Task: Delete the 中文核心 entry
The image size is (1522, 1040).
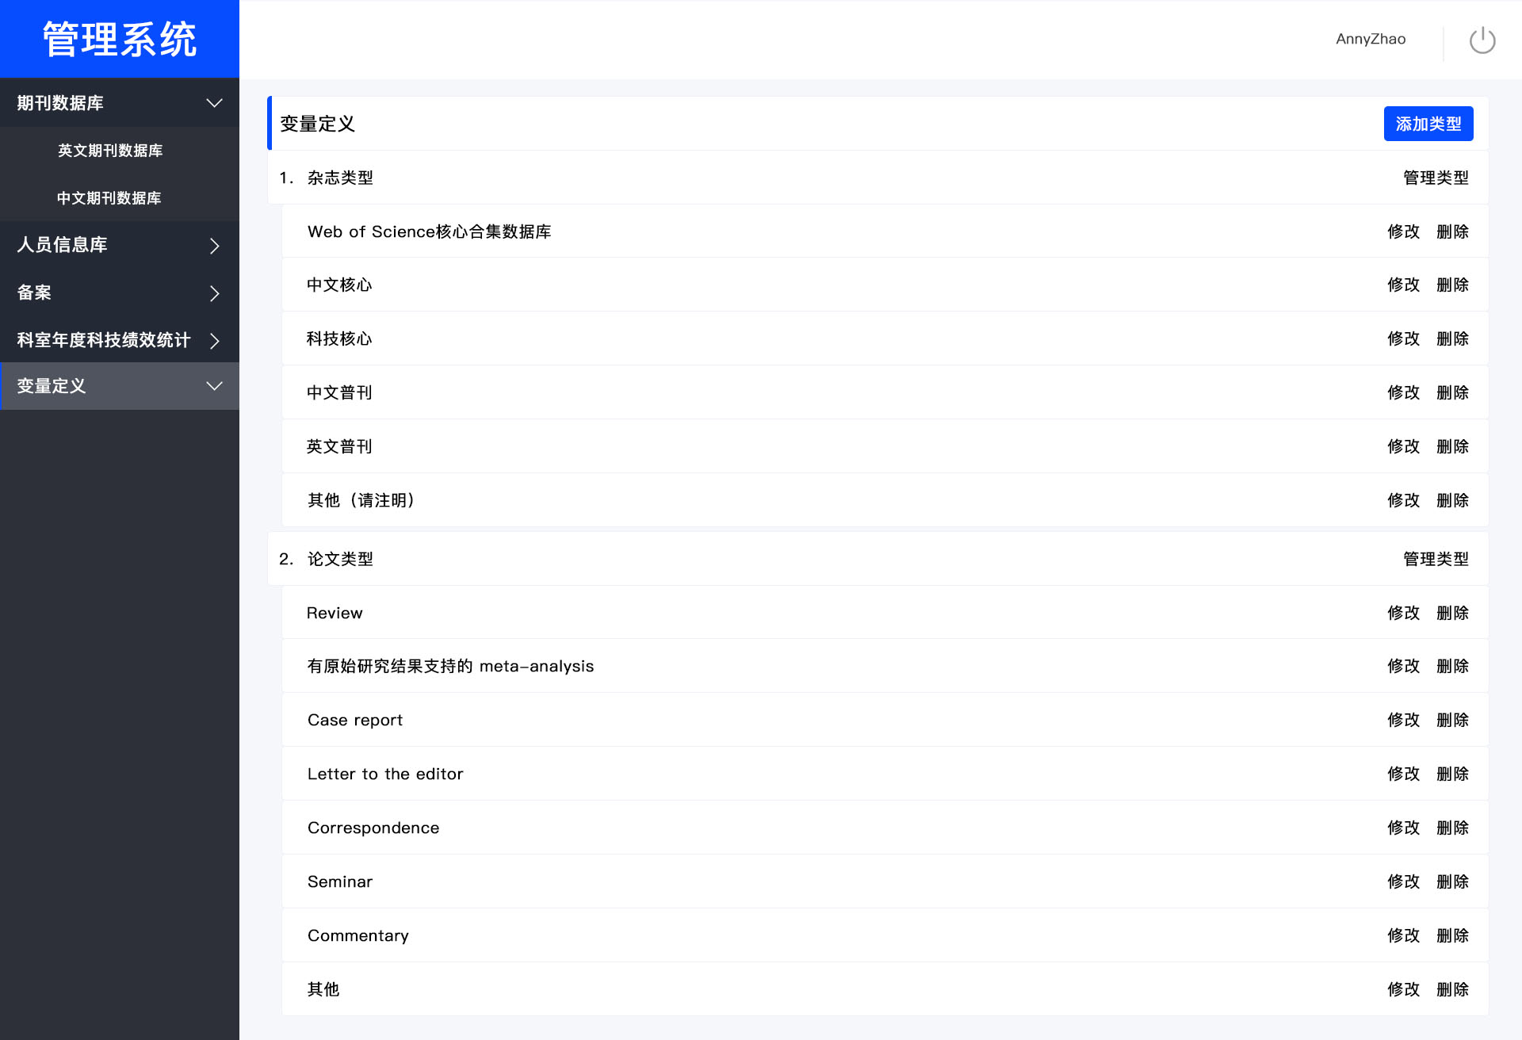Action: pos(1452,285)
